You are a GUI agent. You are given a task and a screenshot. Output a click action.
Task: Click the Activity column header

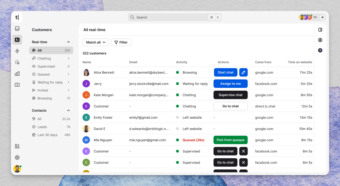(181, 62)
